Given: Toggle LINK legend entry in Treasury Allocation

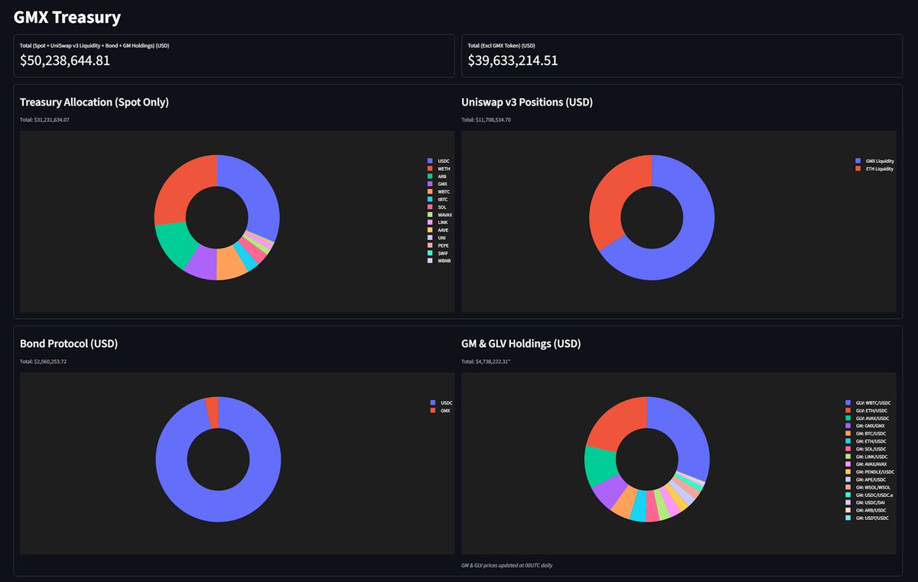Looking at the screenshot, I should [x=438, y=222].
